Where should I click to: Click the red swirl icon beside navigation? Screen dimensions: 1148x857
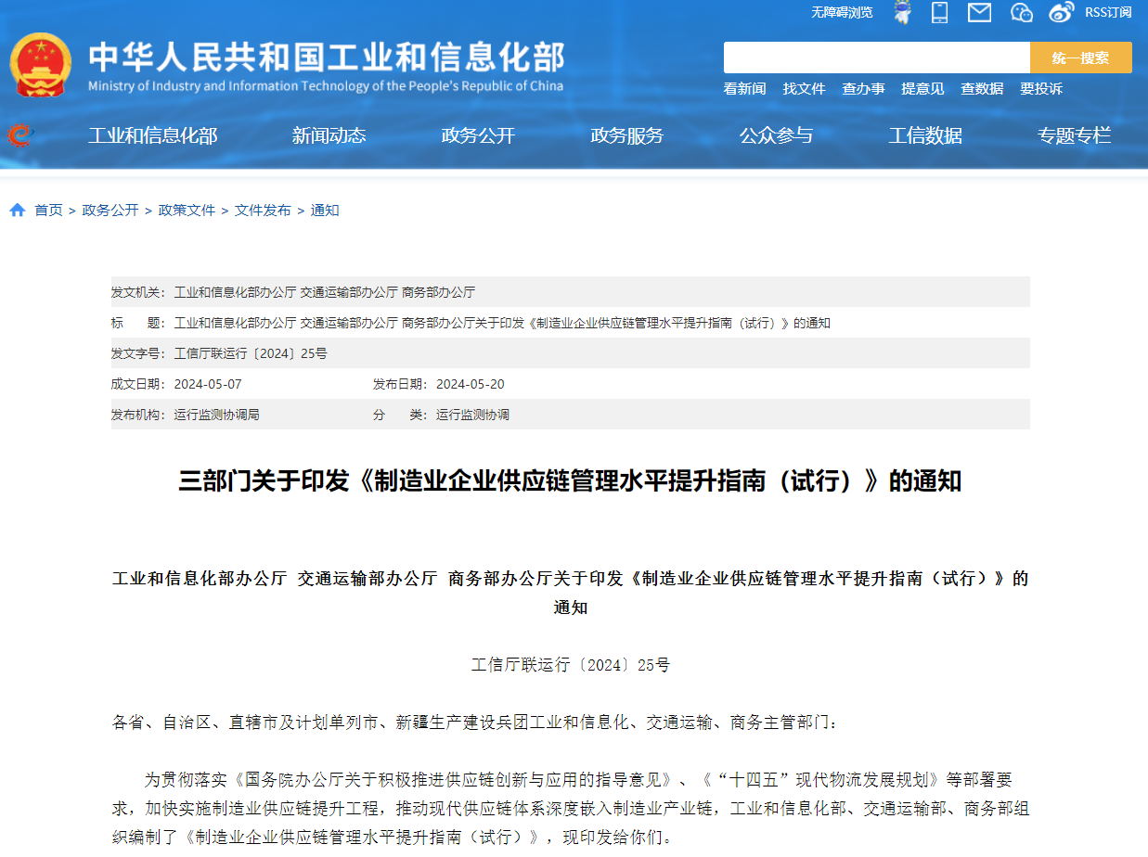tap(19, 135)
